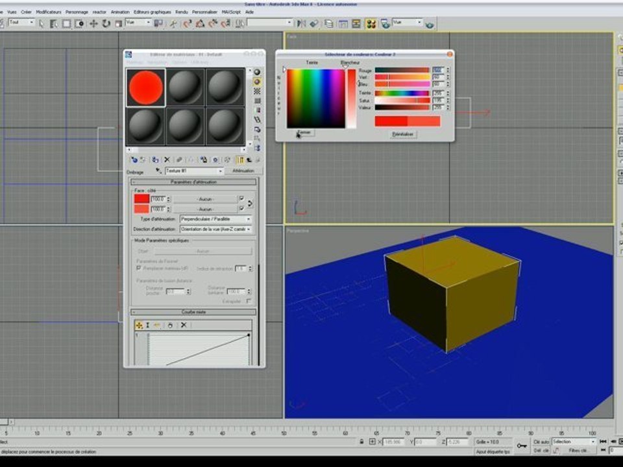Click Assign Material to Selection icon
The height and width of the screenshot is (467, 623).
point(155,160)
